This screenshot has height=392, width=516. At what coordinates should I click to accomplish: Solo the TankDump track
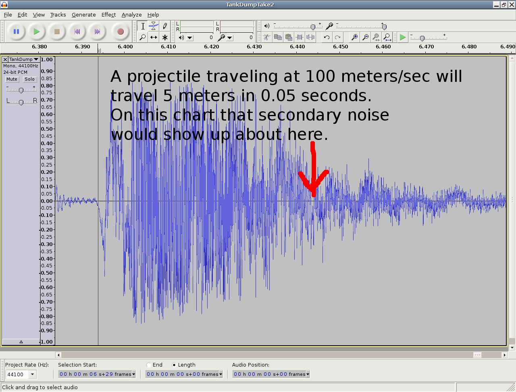(x=29, y=79)
